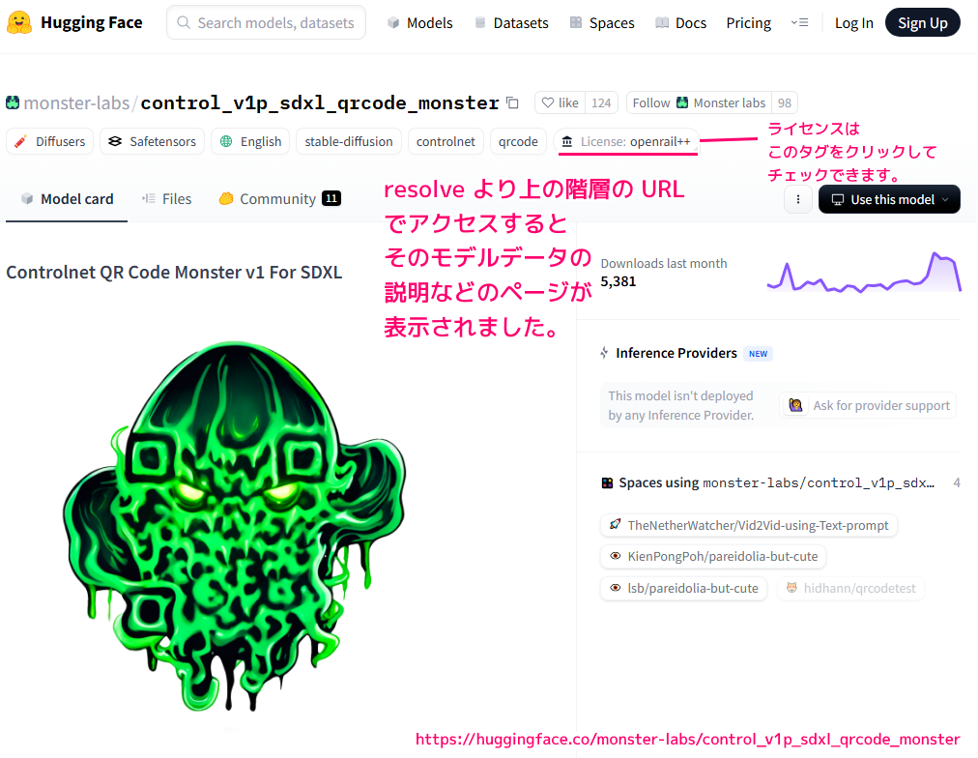Click the control_v1p_sdxl_qrcode_monster repository name
The width and height of the screenshot is (978, 758).
pos(319,102)
